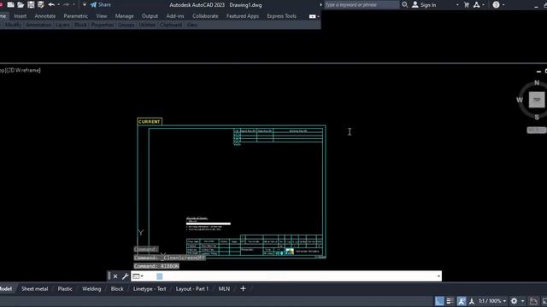
Task: Click the W compass direction on ViewCube
Action: tap(520, 100)
